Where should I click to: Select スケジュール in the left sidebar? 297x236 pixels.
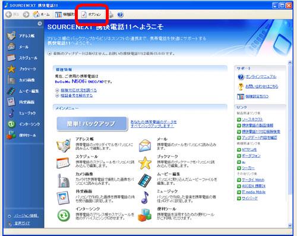22,58
